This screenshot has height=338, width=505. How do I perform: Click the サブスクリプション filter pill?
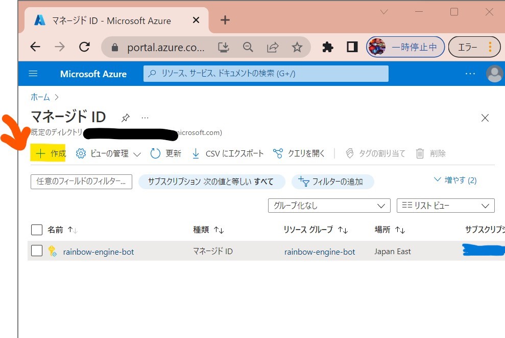(211, 182)
